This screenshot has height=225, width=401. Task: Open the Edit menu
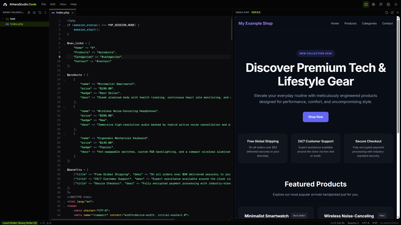(x=53, y=4)
